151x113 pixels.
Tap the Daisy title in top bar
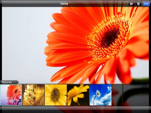pyautogui.click(x=64, y=3)
